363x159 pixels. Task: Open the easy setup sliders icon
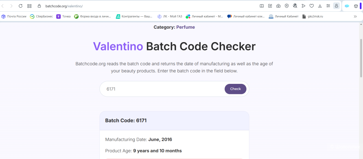328,6
